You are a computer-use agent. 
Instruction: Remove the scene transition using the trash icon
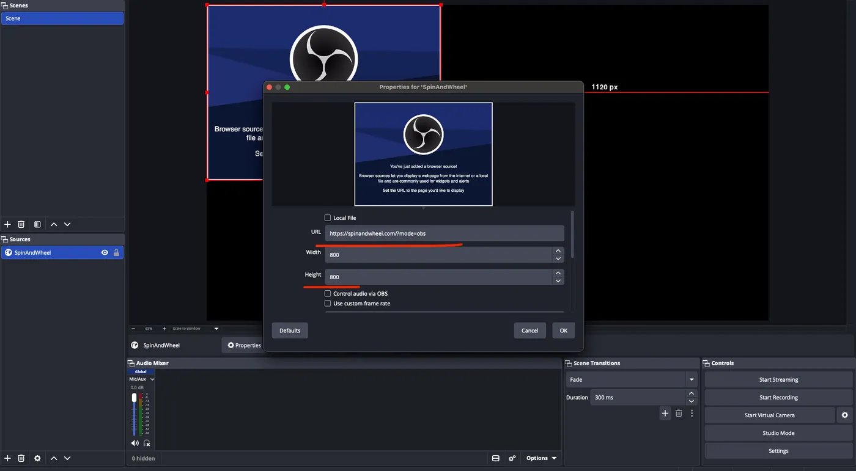click(679, 414)
